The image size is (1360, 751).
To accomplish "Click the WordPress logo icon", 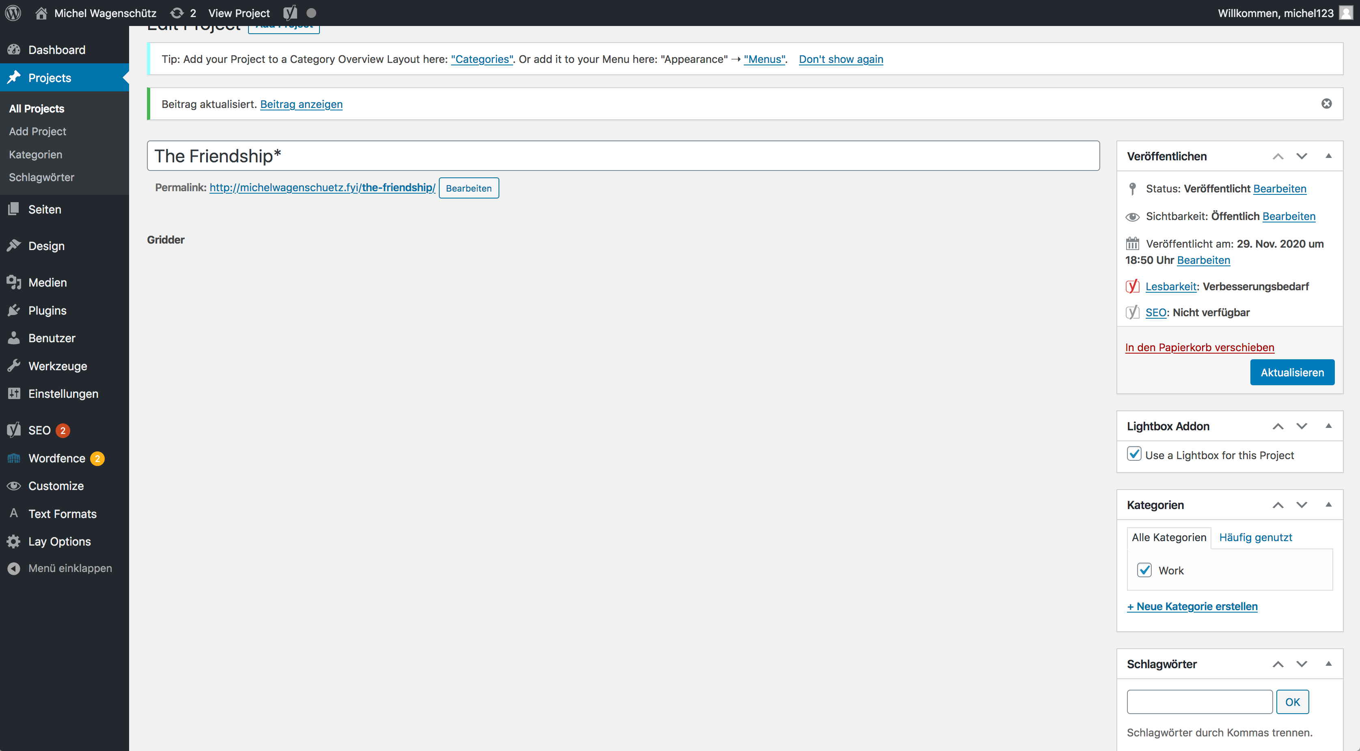I will click(x=13, y=13).
